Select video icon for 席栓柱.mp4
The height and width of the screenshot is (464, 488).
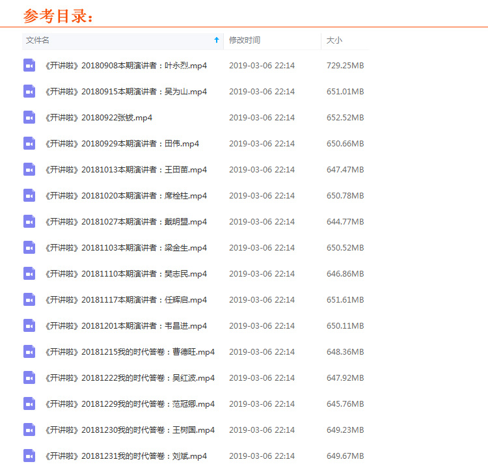tap(29, 195)
